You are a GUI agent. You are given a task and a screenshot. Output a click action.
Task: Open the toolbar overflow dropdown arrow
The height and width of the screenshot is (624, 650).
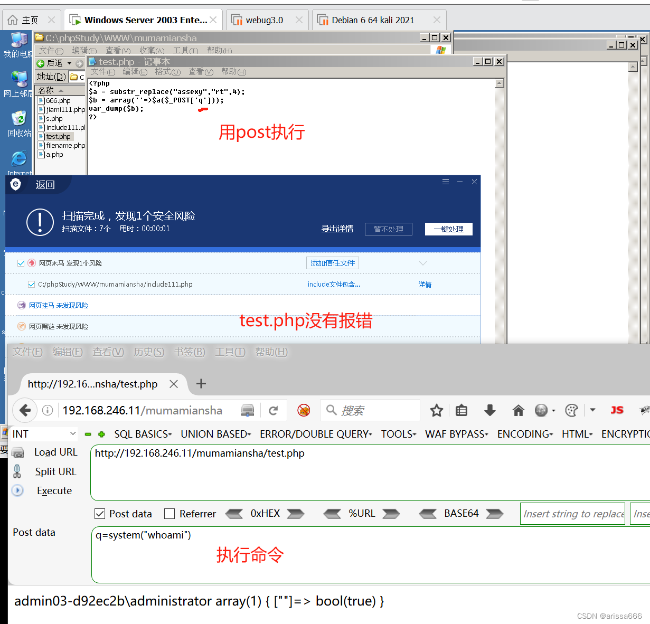click(592, 410)
